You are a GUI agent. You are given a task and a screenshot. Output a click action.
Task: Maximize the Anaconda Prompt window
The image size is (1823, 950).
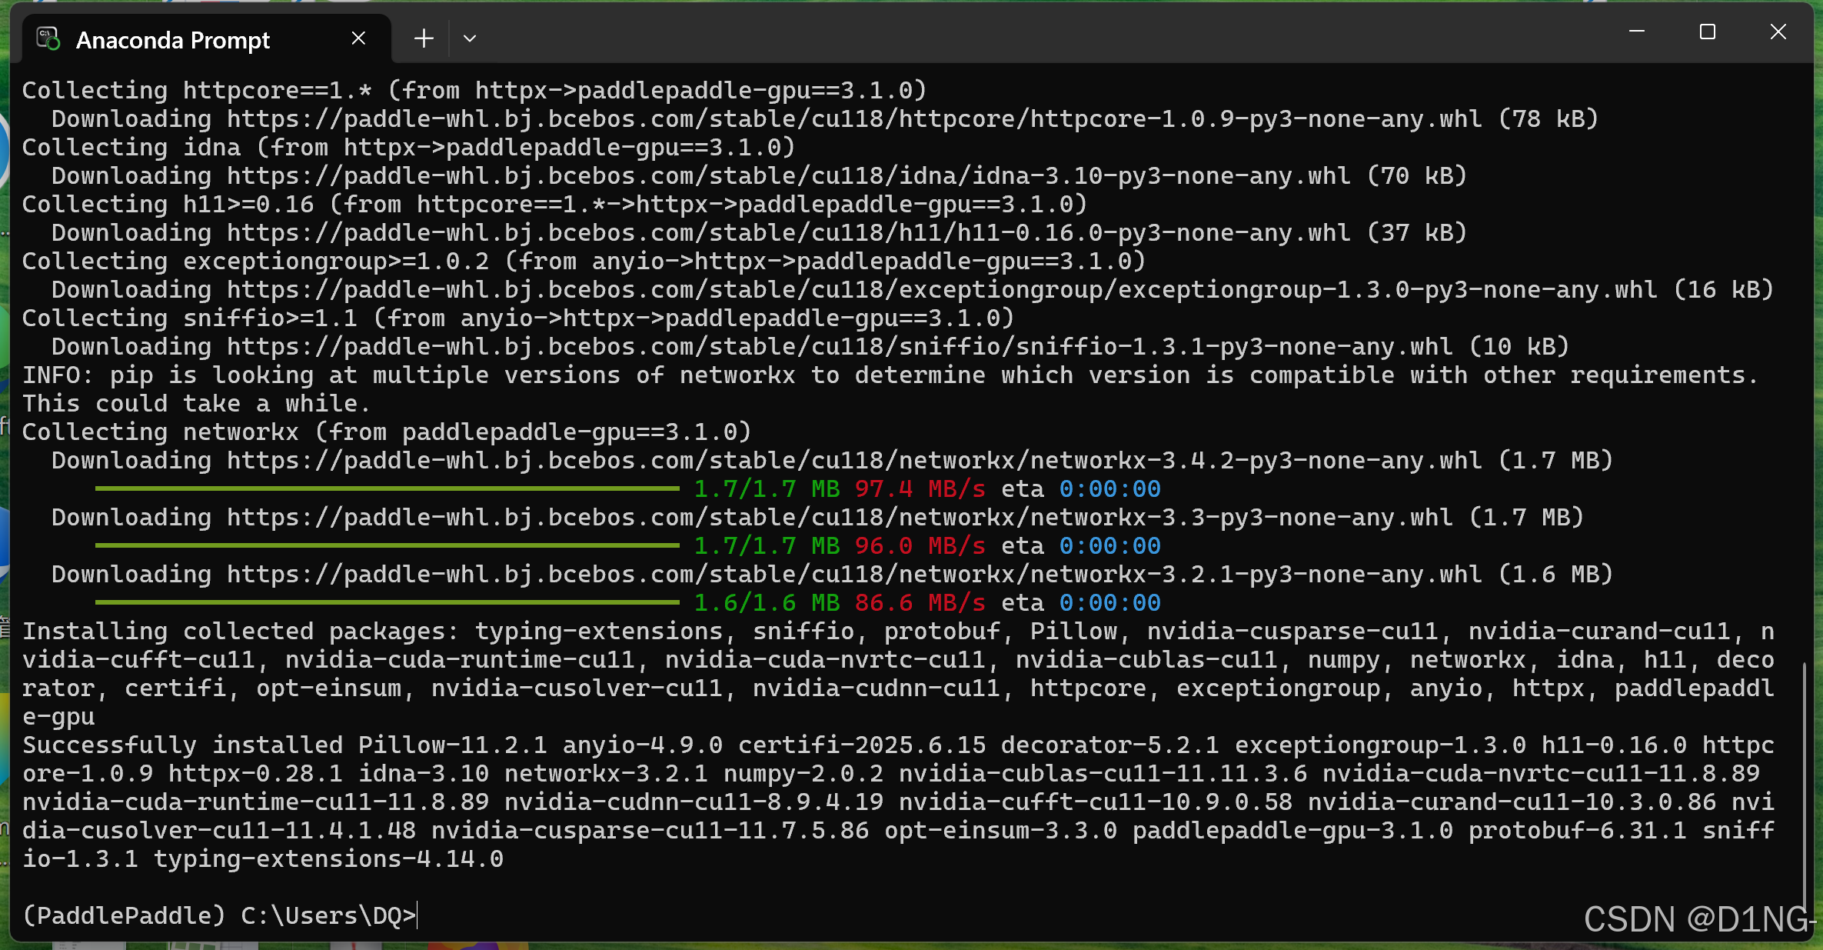point(1708,32)
